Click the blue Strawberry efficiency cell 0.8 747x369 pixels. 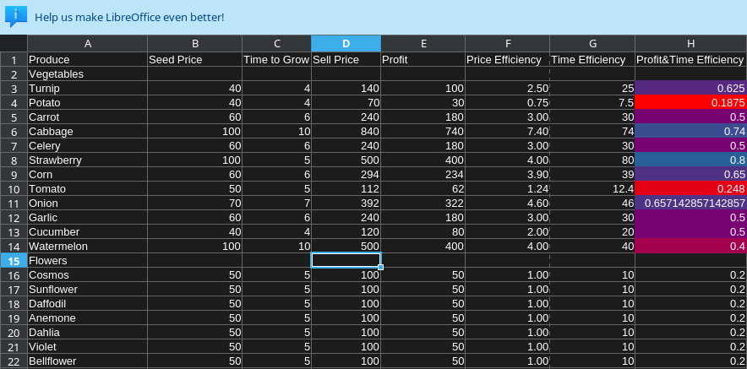click(690, 160)
